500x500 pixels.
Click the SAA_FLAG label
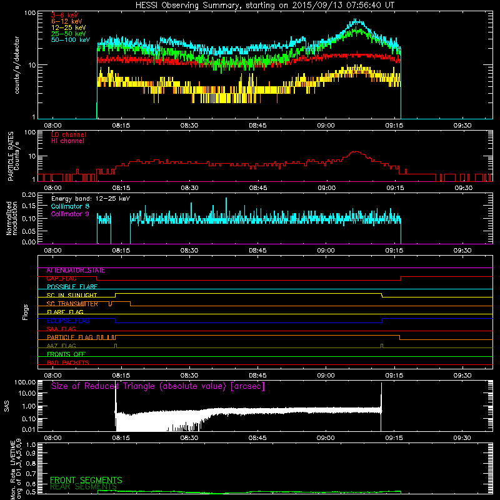pos(61,329)
